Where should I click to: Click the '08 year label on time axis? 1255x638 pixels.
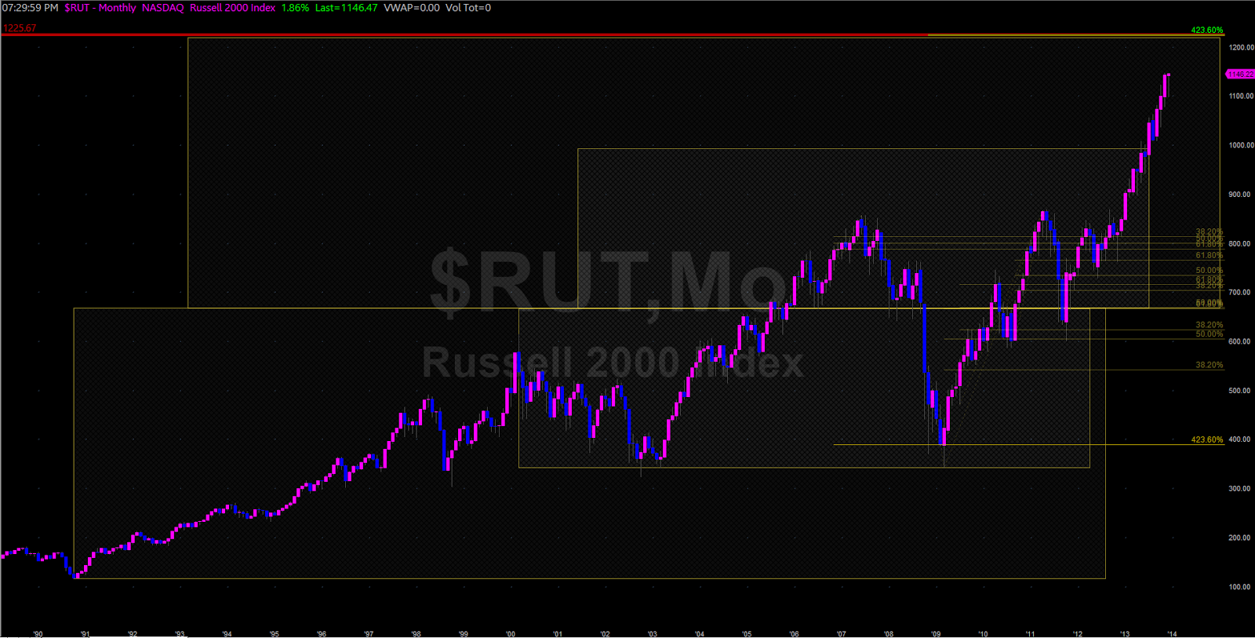(889, 633)
